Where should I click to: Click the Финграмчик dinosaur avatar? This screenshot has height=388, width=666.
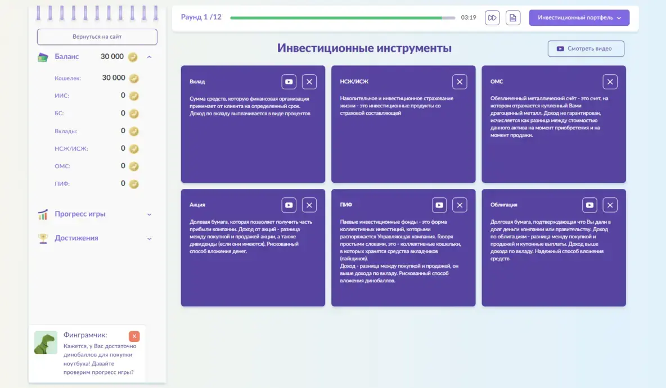pos(46,342)
